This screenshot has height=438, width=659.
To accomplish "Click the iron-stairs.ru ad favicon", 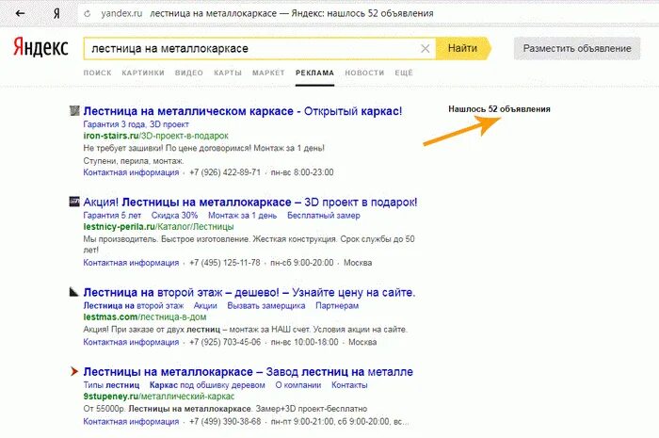I will pyautogui.click(x=74, y=110).
